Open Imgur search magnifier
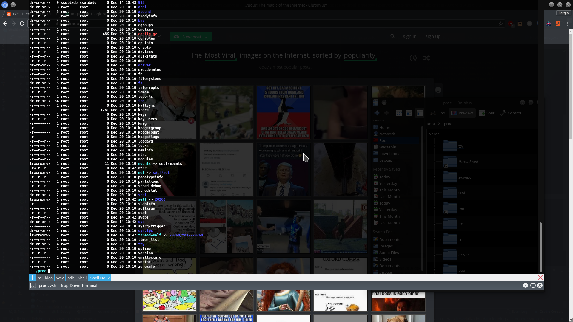The width and height of the screenshot is (573, 322). (393, 36)
